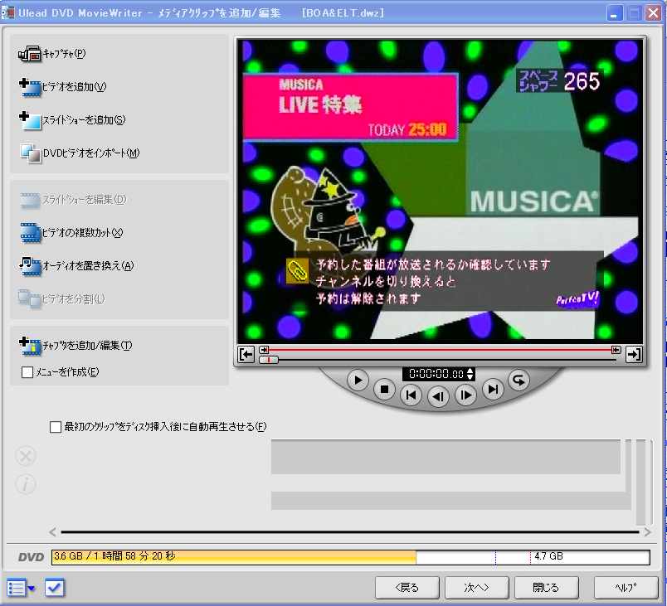Step back one frame

tap(438, 396)
